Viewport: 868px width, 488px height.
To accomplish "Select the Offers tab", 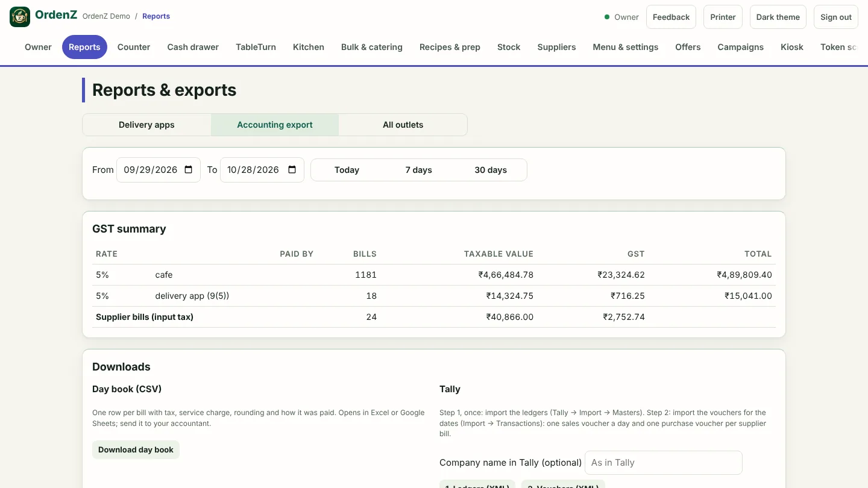I will 688,47.
